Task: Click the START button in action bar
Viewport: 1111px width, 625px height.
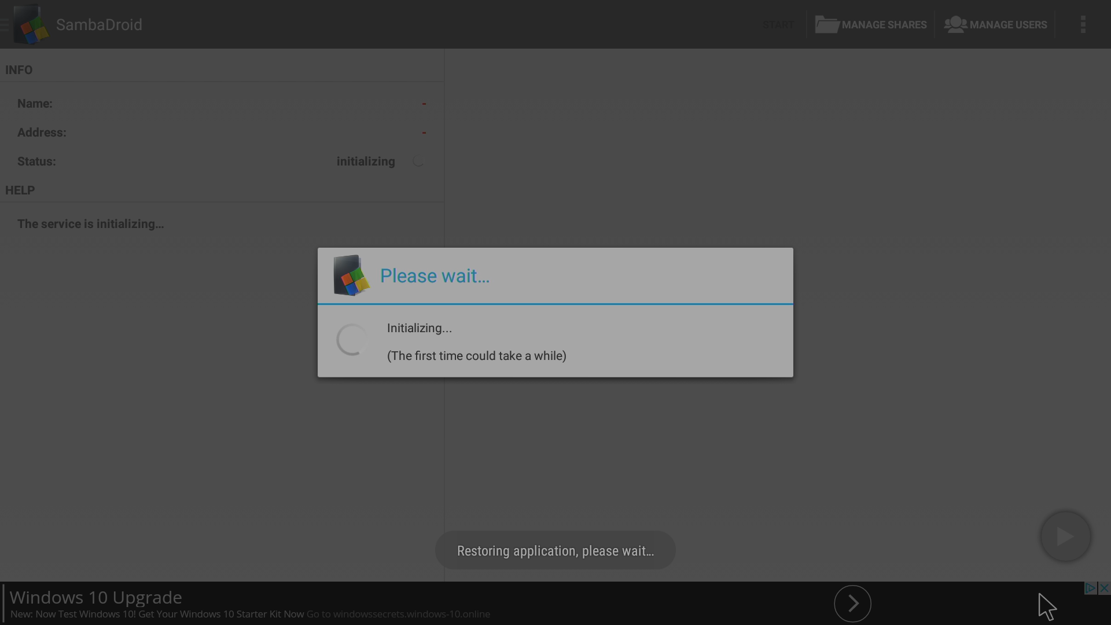Action: click(778, 25)
